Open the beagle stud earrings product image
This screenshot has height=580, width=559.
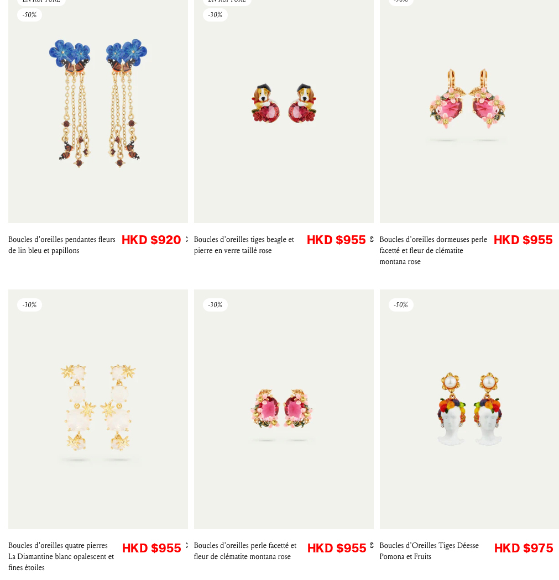click(284, 111)
